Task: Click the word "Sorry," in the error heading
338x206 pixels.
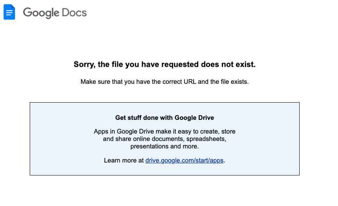Action: [84, 65]
